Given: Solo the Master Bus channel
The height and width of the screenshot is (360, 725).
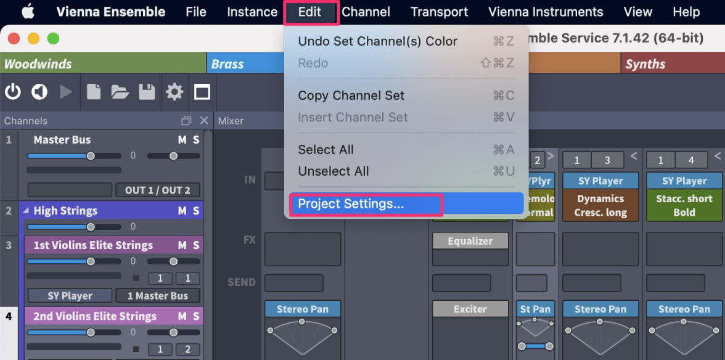Looking at the screenshot, I should click(196, 139).
